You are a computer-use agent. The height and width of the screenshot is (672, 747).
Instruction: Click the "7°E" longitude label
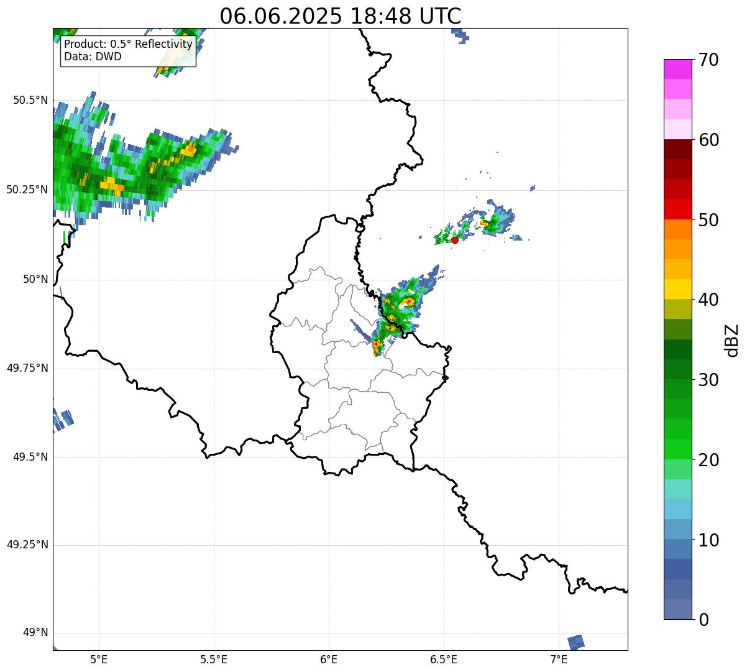point(559,660)
